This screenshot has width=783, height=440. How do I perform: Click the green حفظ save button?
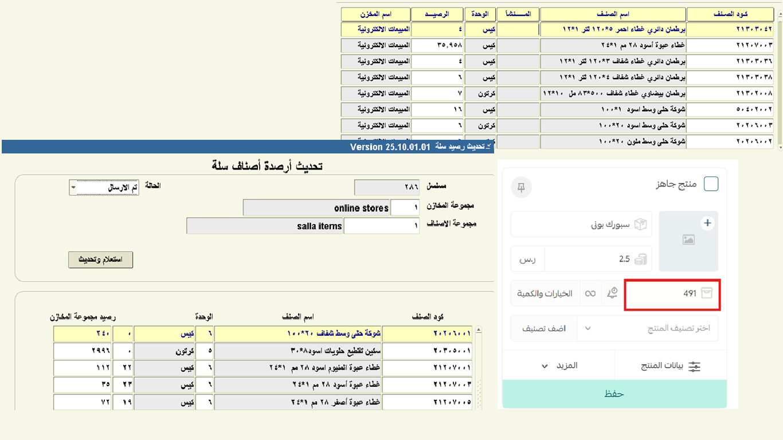614,394
